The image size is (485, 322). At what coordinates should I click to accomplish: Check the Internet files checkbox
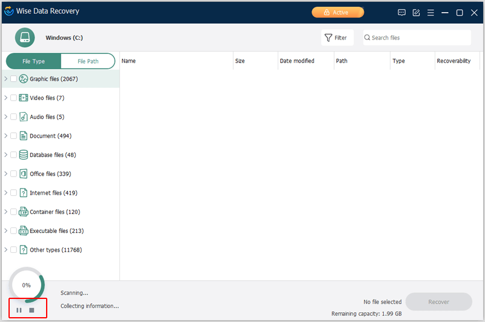click(13, 193)
